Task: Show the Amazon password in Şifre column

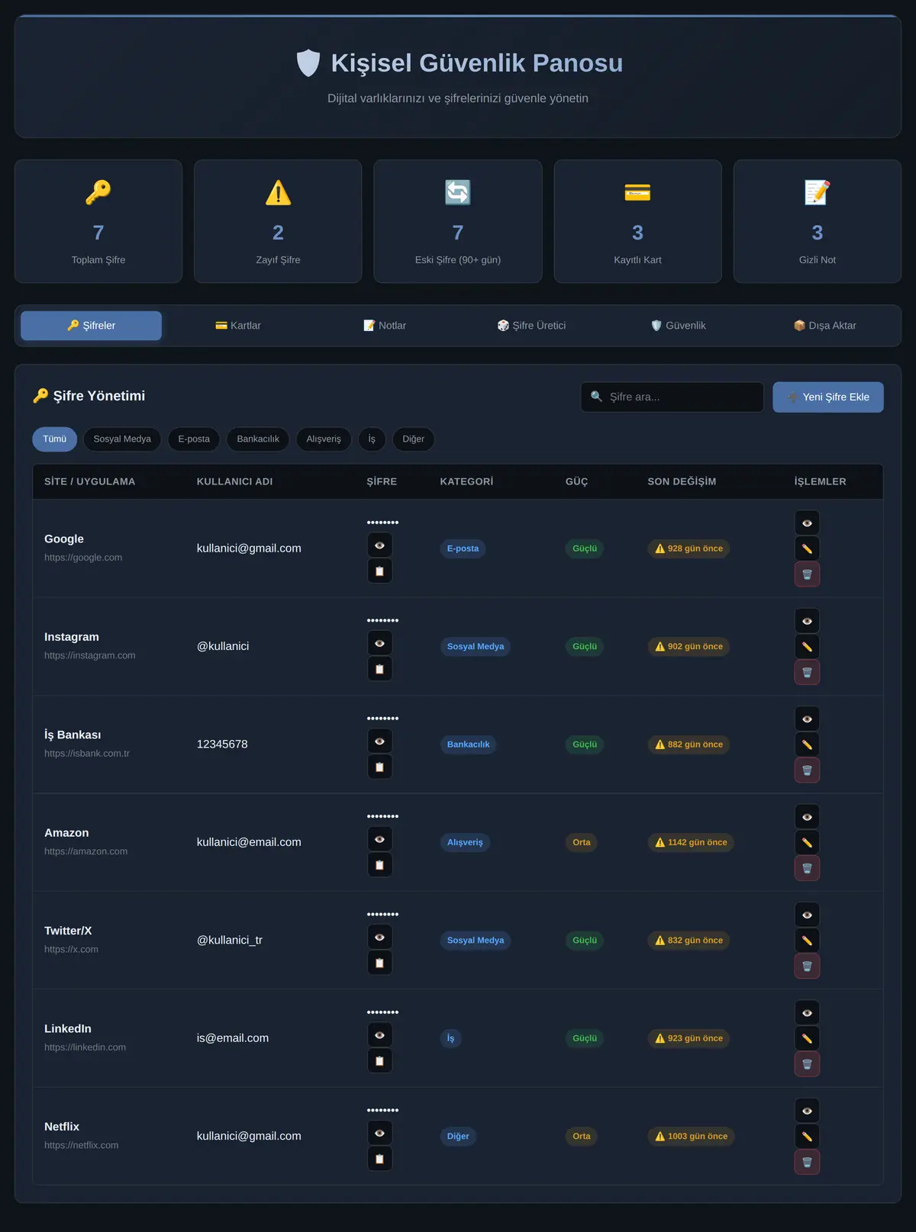Action: pyautogui.click(x=379, y=839)
